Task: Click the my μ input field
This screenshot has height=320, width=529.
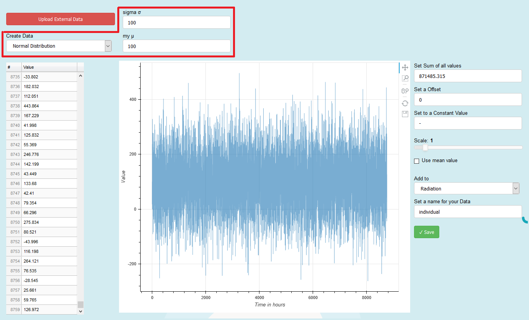Action: [177, 46]
